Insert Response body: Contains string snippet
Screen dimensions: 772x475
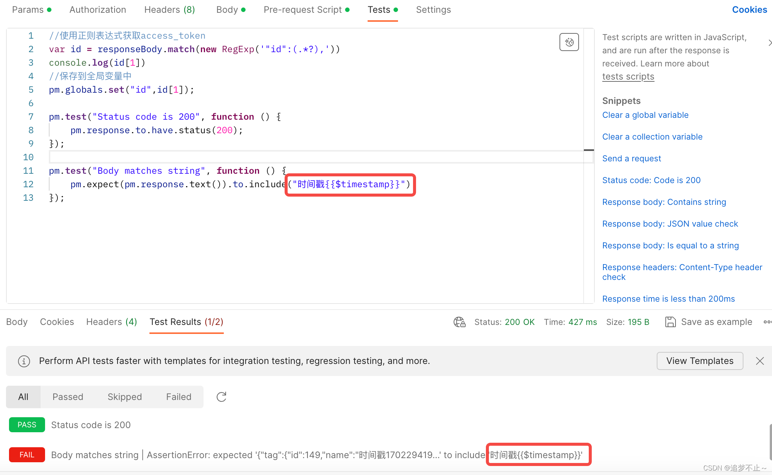click(664, 202)
